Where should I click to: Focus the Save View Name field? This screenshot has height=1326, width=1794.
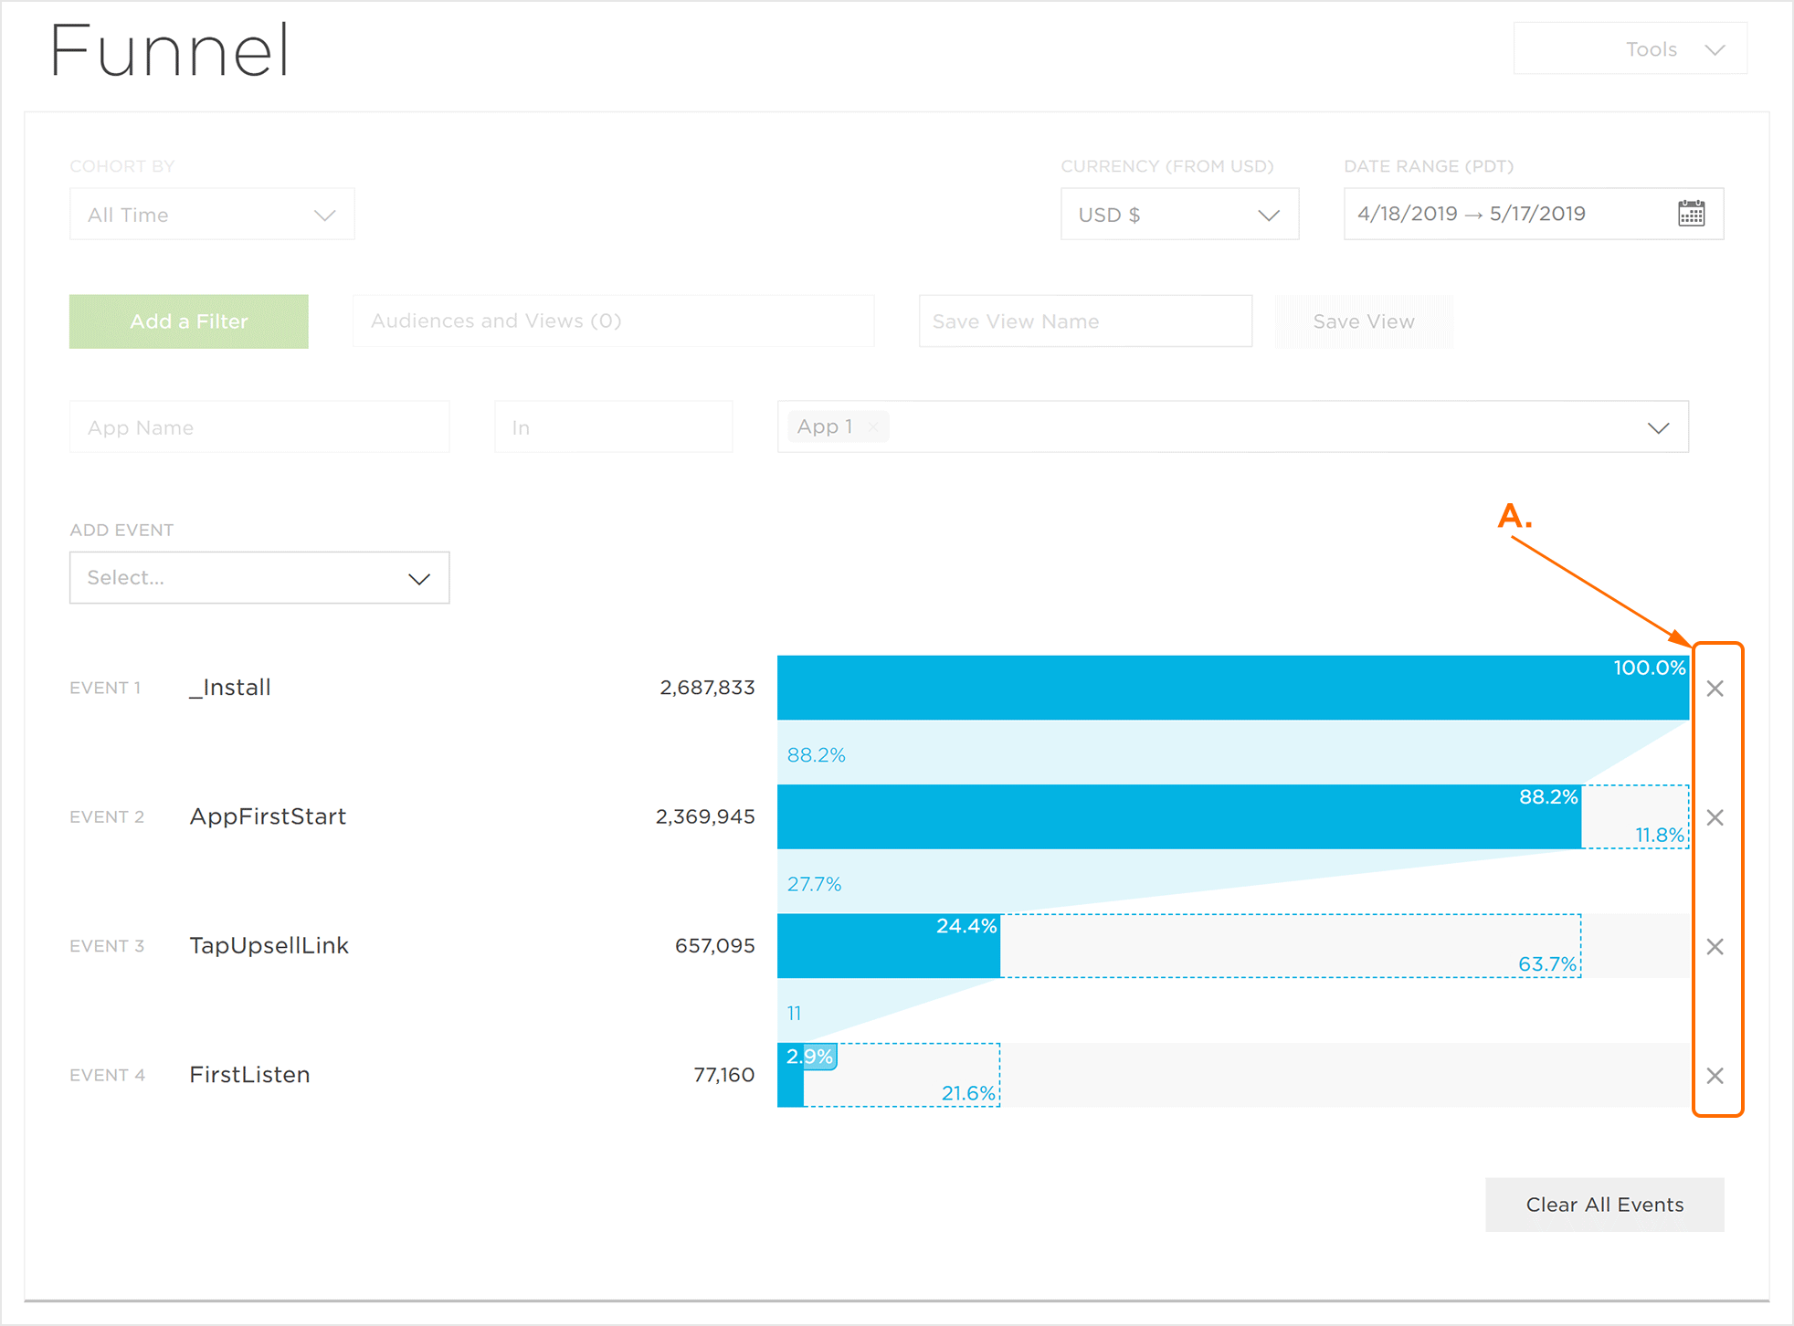pos(1084,321)
